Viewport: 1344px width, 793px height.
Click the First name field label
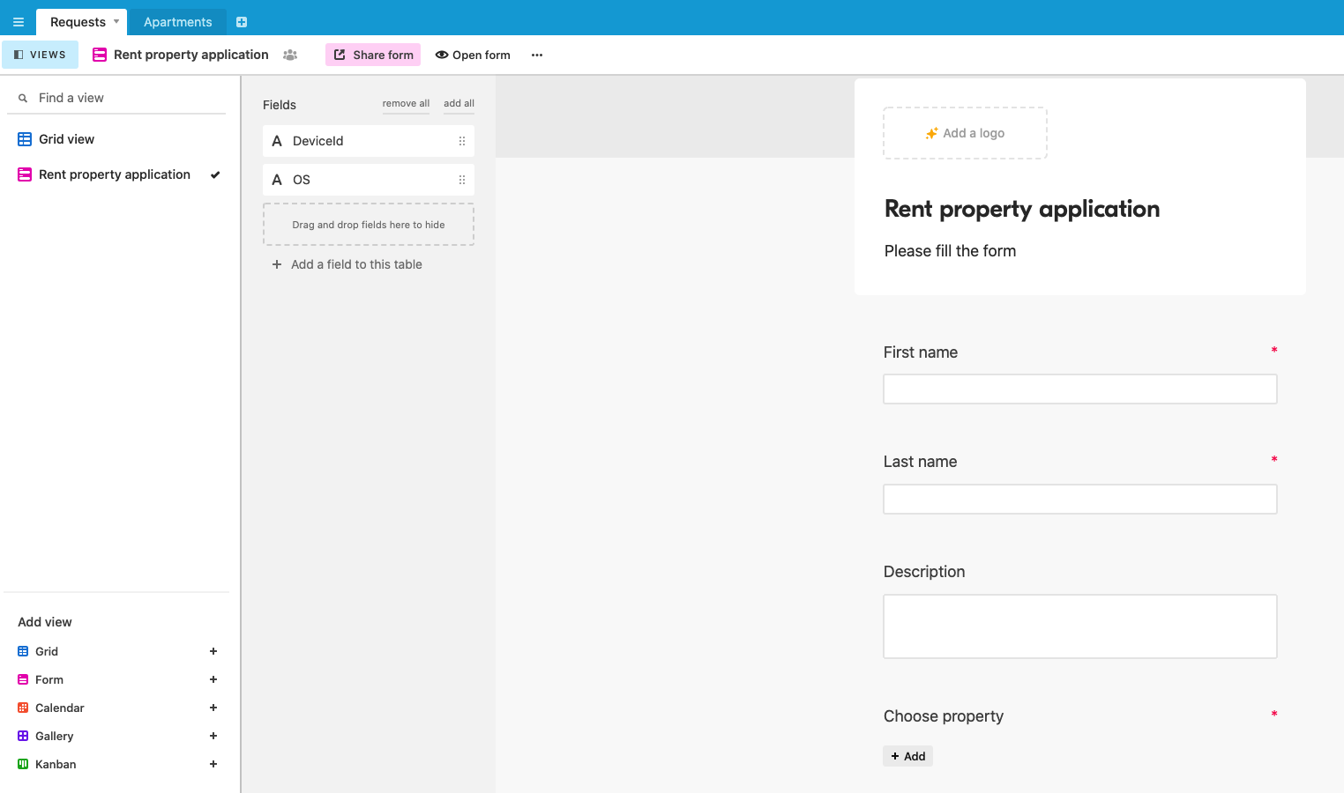(921, 352)
